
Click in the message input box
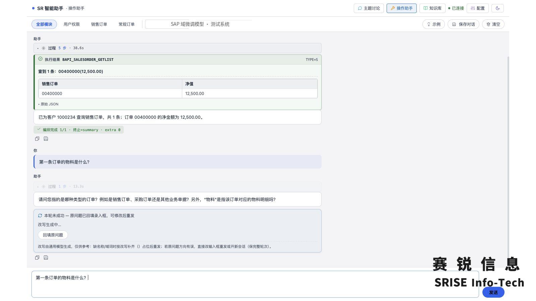[x=255, y=284]
